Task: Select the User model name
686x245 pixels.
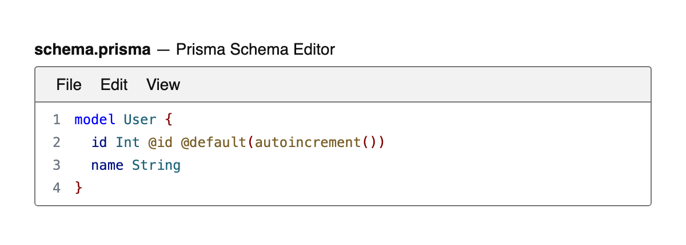Action: (x=140, y=120)
